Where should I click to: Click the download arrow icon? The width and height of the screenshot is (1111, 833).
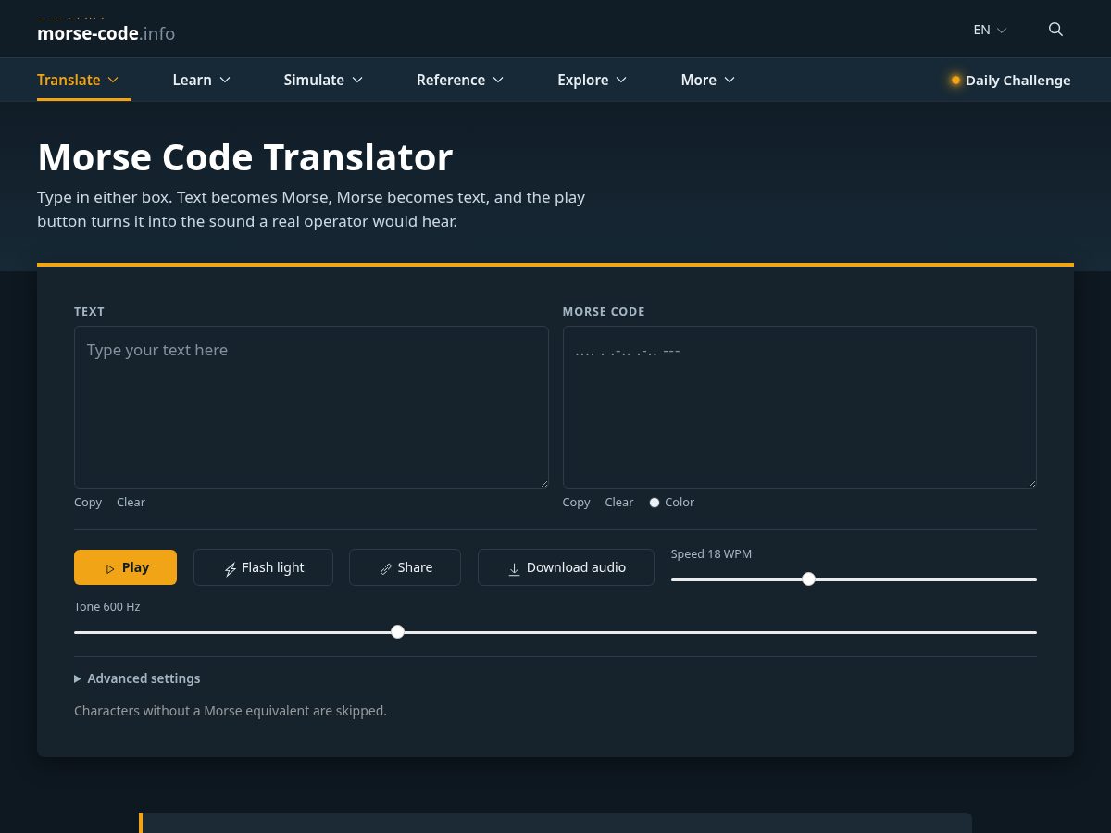pyautogui.click(x=514, y=569)
